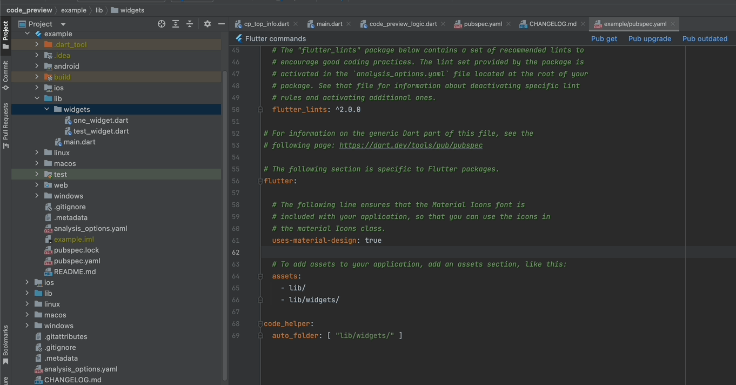This screenshot has height=385, width=736.
Task: Hide the Project tool window
Action: tap(221, 24)
